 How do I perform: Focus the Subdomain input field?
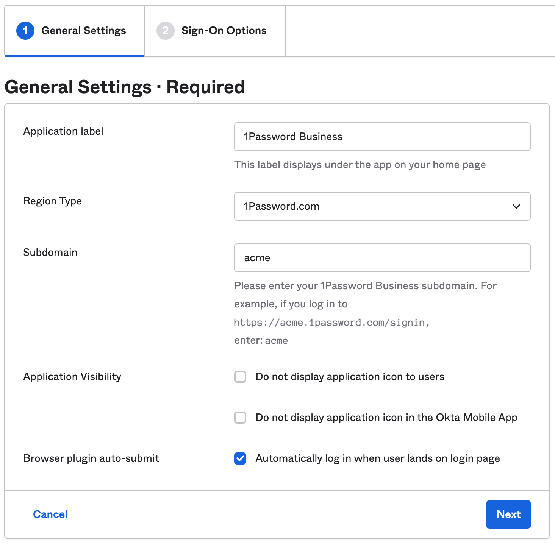tap(382, 258)
